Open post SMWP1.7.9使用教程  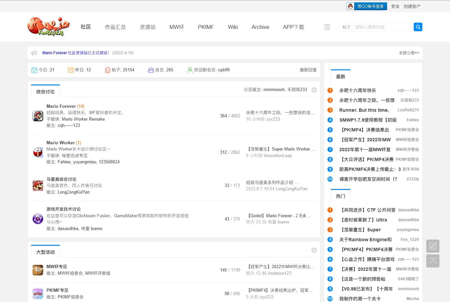pos(368,120)
